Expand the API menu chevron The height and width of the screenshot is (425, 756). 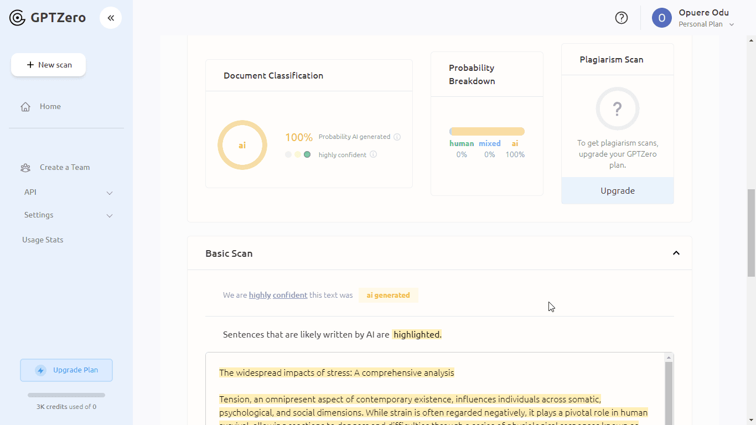(x=110, y=193)
